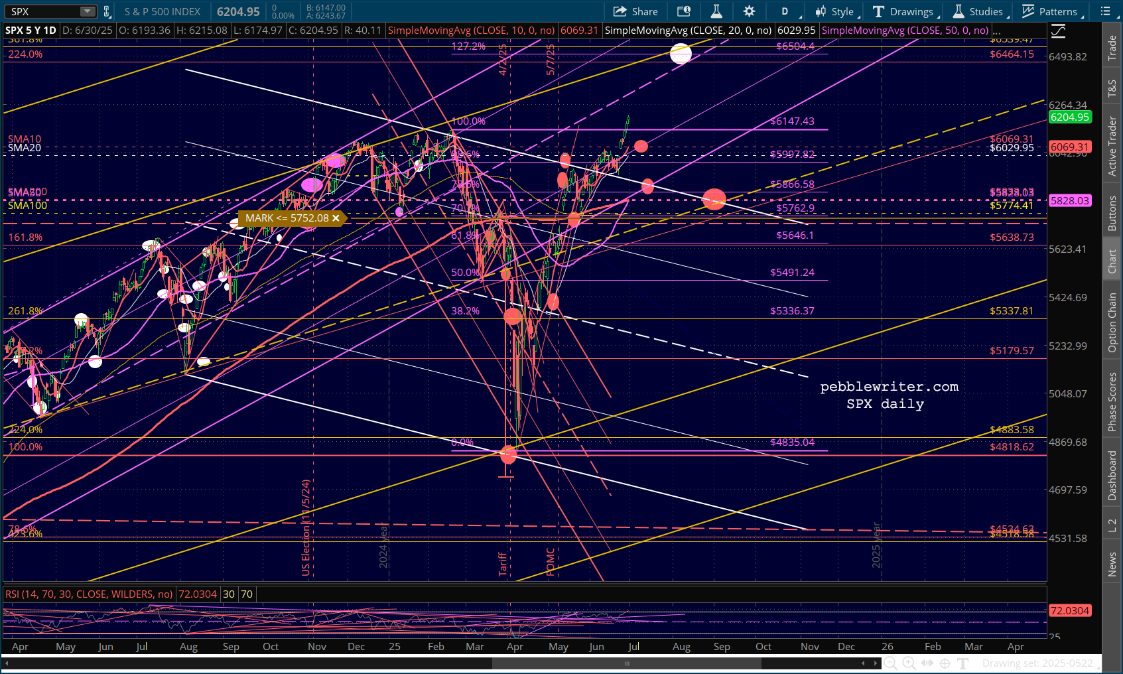Close the MARK <= 5752.08 alert label
Screen dimensions: 1123x674
tap(336, 218)
